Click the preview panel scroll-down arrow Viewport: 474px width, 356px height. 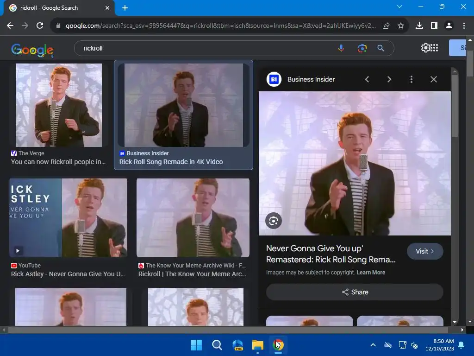(455, 322)
